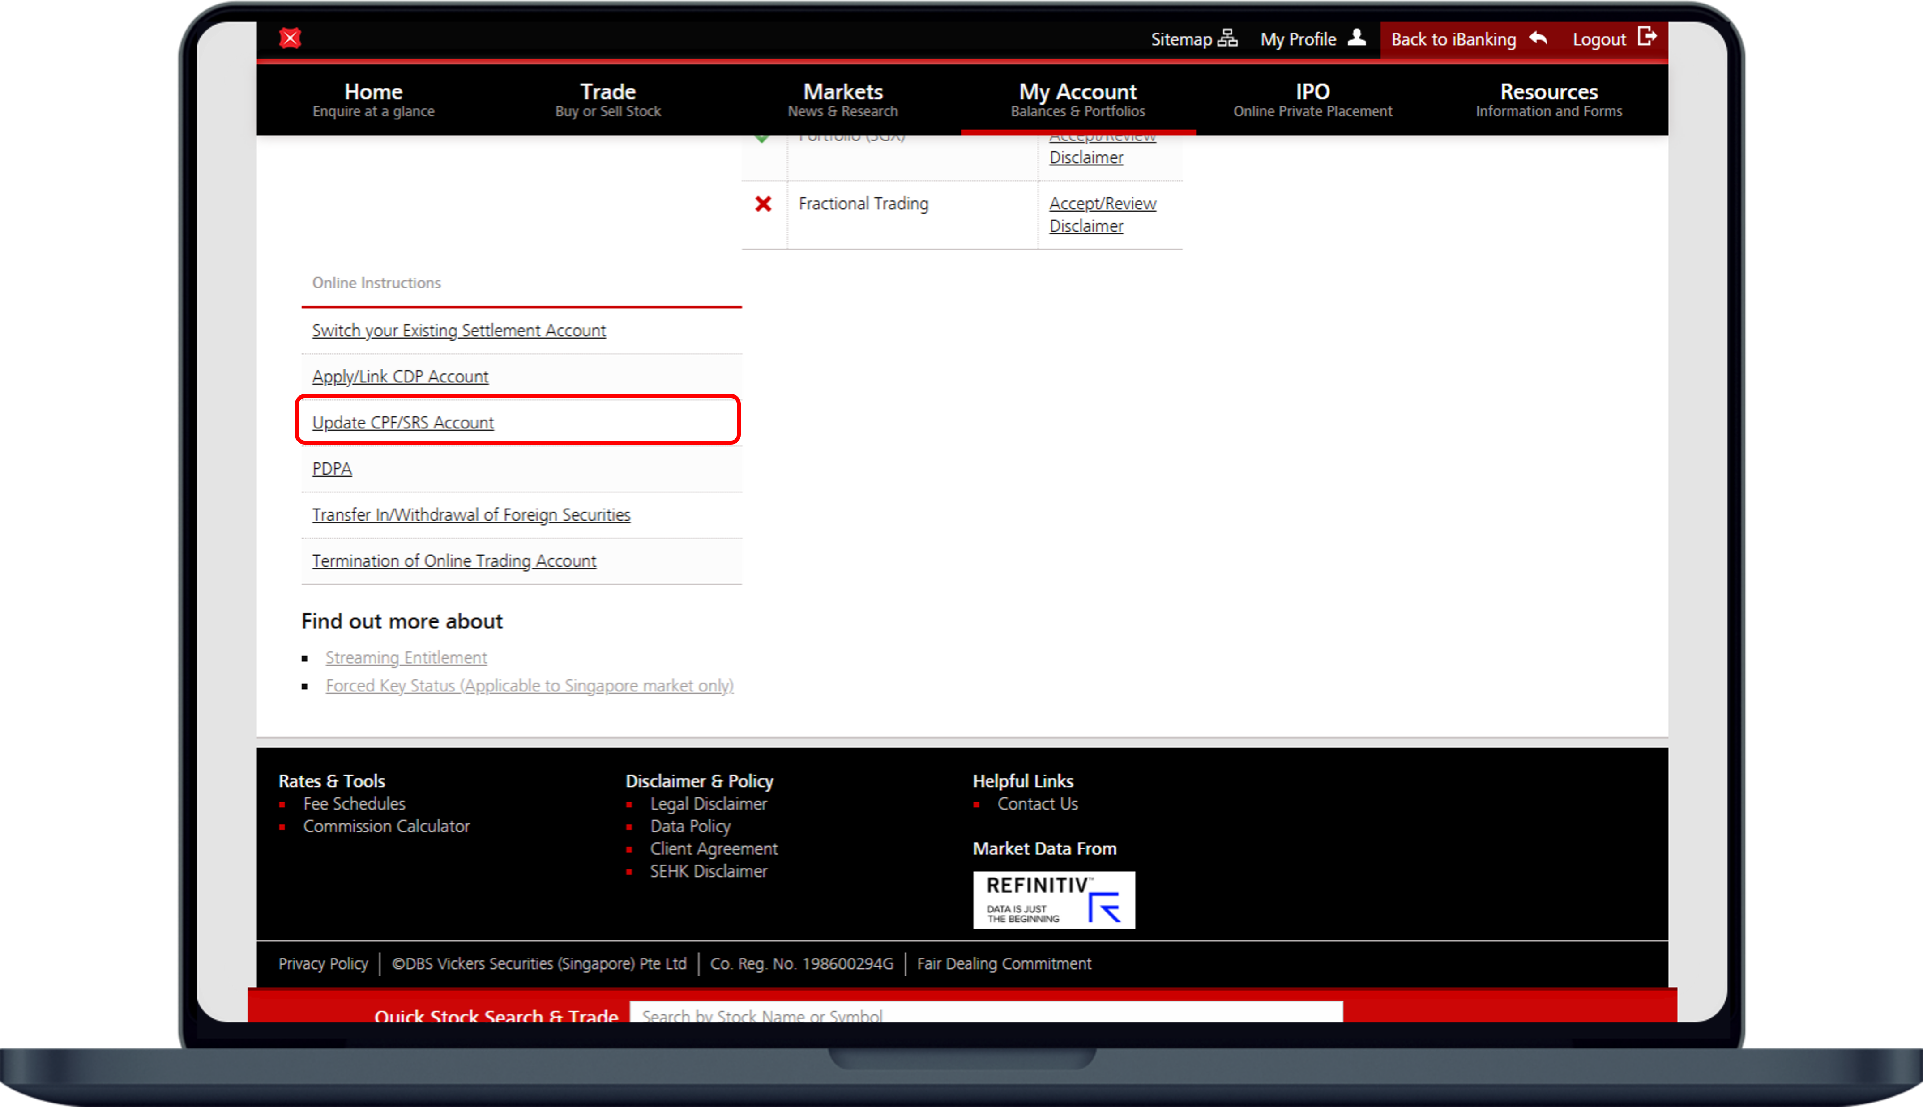The image size is (1923, 1107).
Task: Open the Markets tab
Action: pos(843,100)
